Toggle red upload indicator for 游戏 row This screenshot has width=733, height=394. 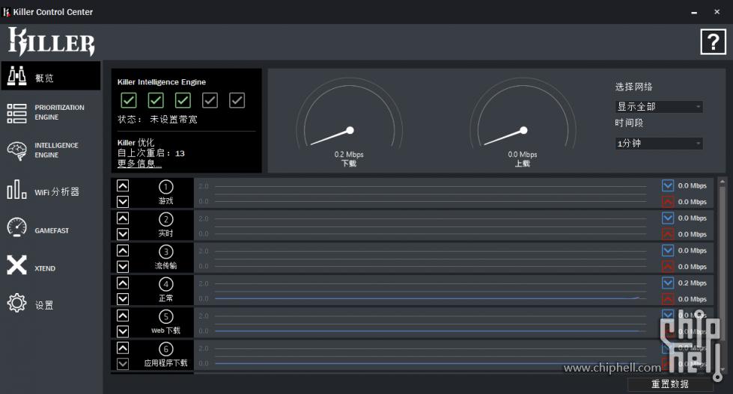(x=668, y=202)
